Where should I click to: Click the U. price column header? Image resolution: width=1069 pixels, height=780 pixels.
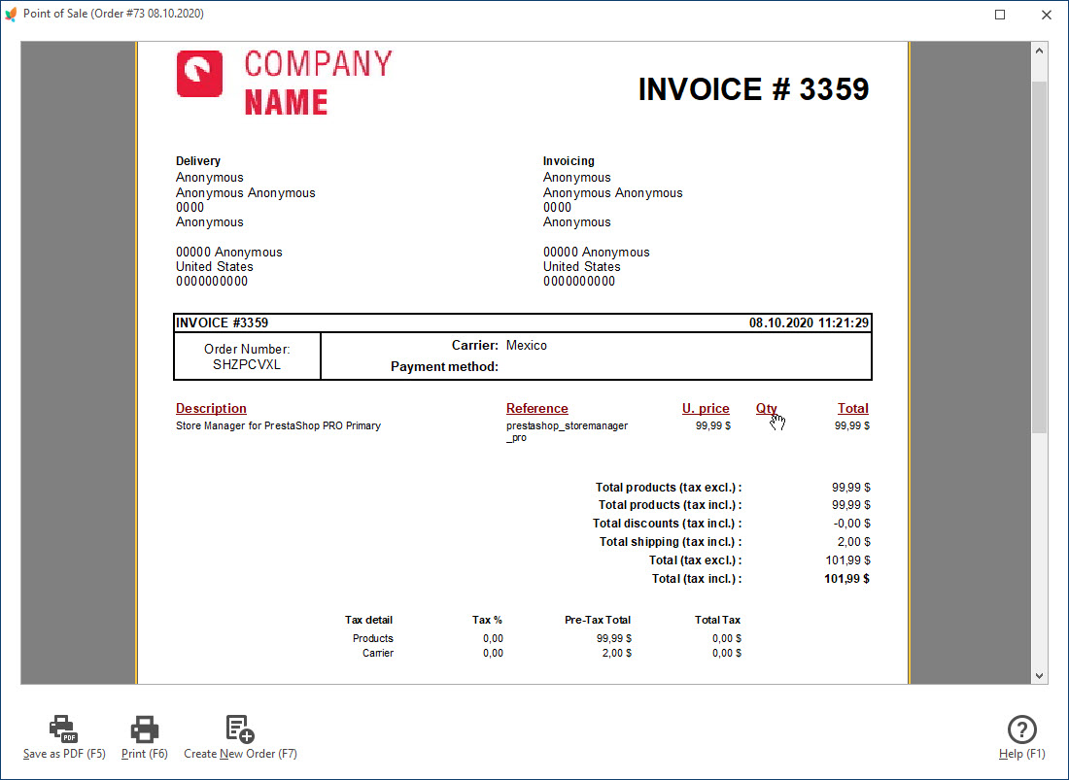click(706, 408)
